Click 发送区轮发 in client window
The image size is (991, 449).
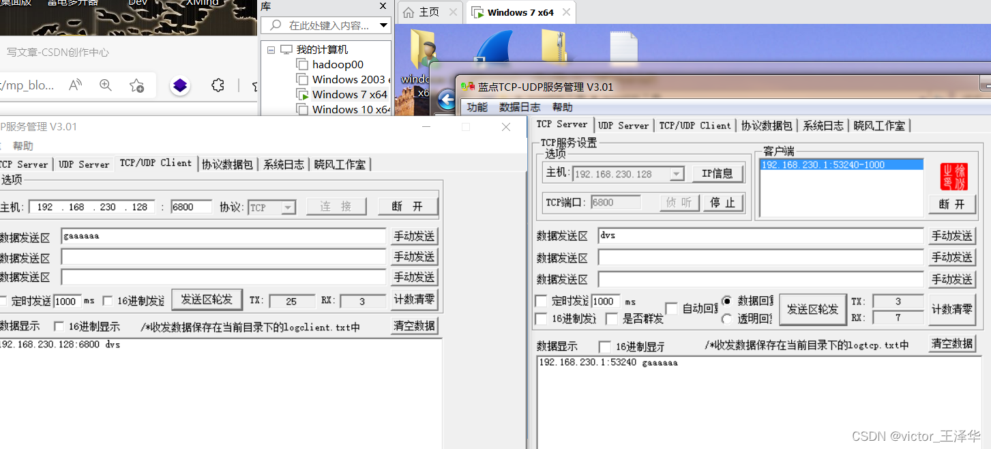tap(207, 299)
